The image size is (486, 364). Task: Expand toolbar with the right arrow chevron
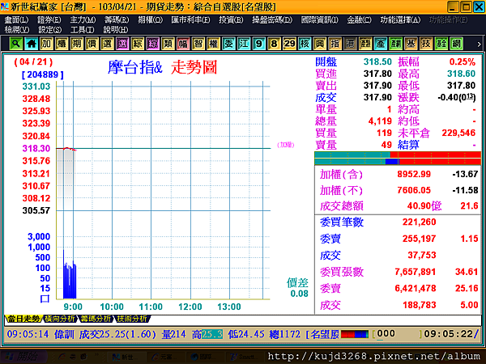(479, 44)
